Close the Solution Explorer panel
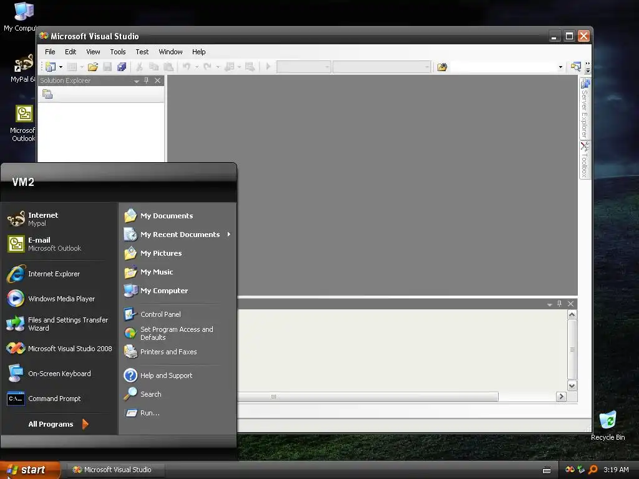 (158, 80)
